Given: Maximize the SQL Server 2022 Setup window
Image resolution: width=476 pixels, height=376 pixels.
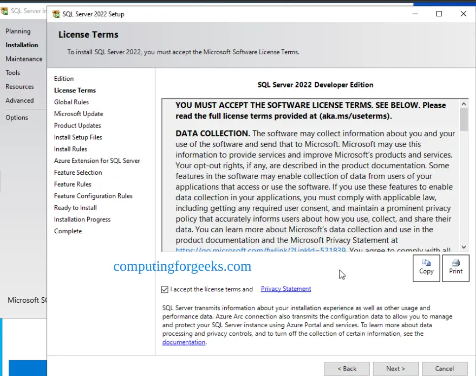Looking at the screenshot, I should 439,14.
